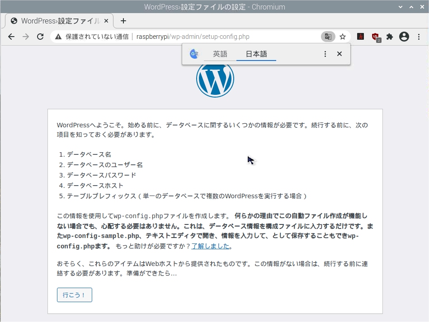Reload the page with the refresh icon
This screenshot has width=429, height=322.
click(40, 37)
